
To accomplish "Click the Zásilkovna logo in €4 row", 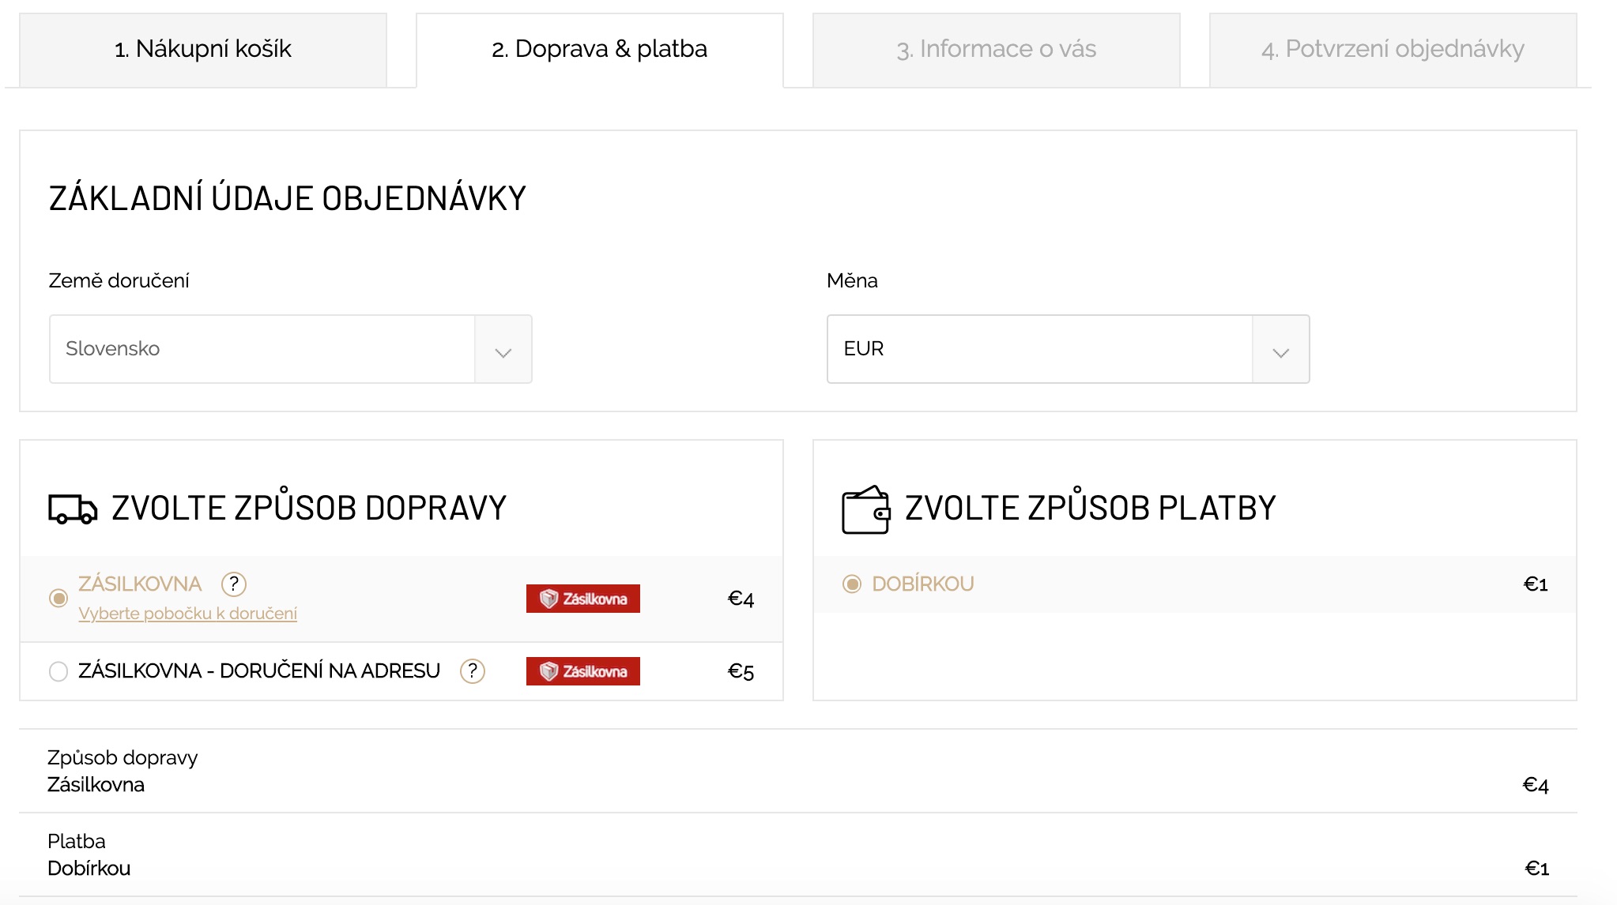I will (x=583, y=599).
